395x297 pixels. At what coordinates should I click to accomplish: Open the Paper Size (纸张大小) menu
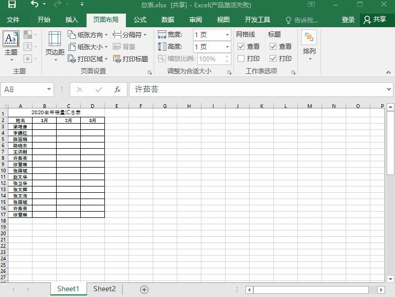(x=88, y=47)
